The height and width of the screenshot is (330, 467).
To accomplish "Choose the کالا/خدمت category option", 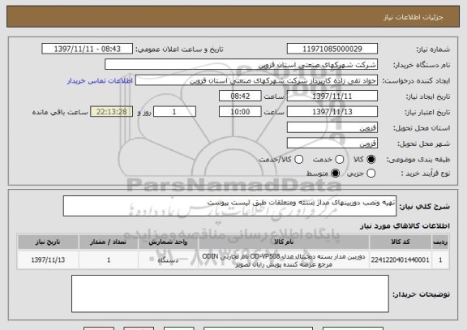I will (x=298, y=160).
